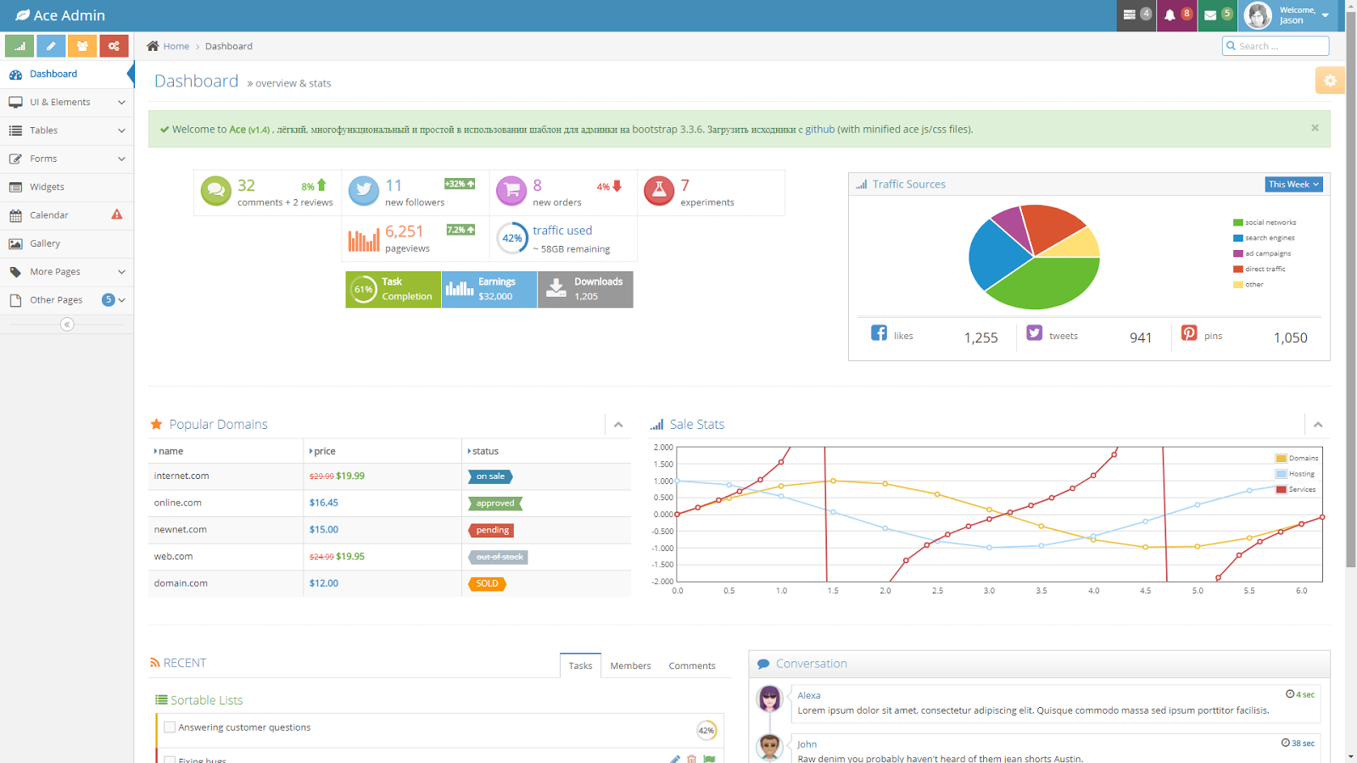The height and width of the screenshot is (763, 1357).
Task: Click the Home breadcrumb link
Action: coord(176,47)
